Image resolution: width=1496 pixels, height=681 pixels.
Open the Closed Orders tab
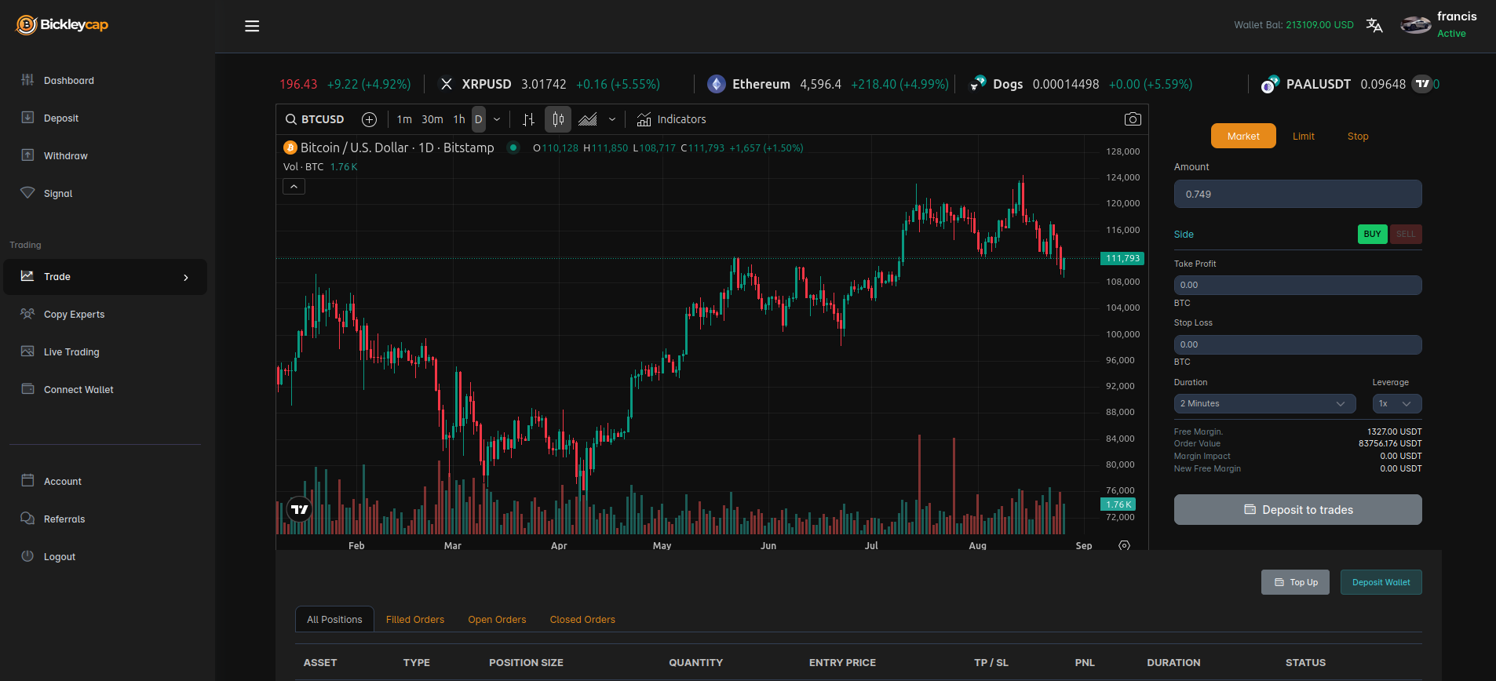click(x=582, y=619)
